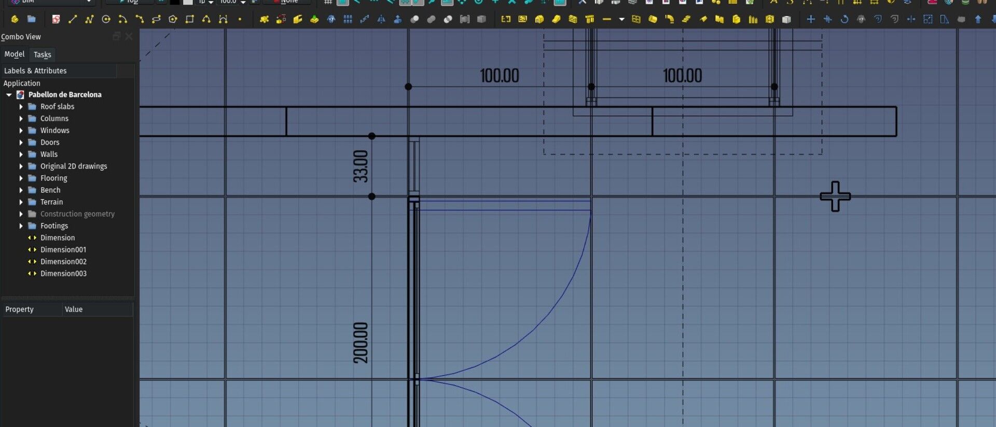Expand the Windows group

[21, 131]
